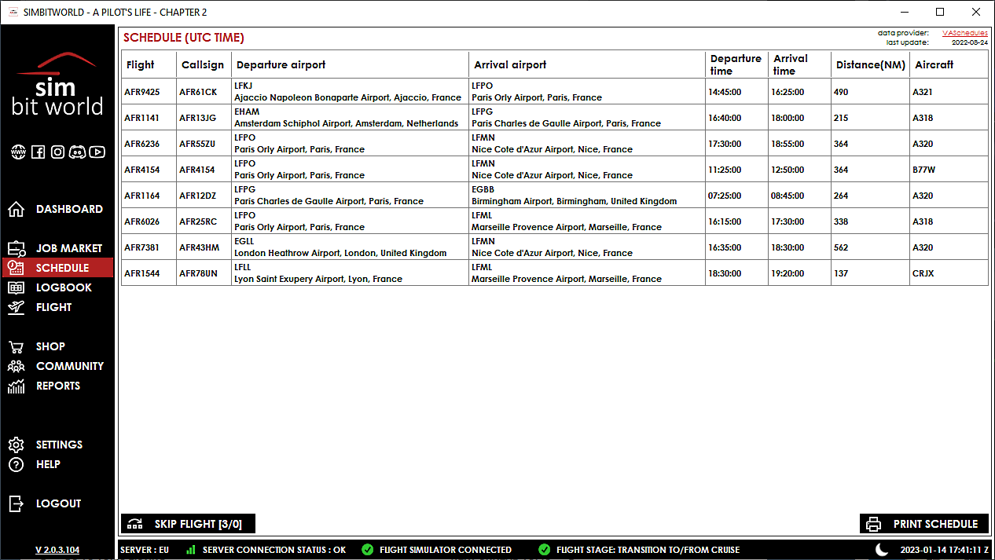Click the server connection signal bars icon

(x=191, y=550)
